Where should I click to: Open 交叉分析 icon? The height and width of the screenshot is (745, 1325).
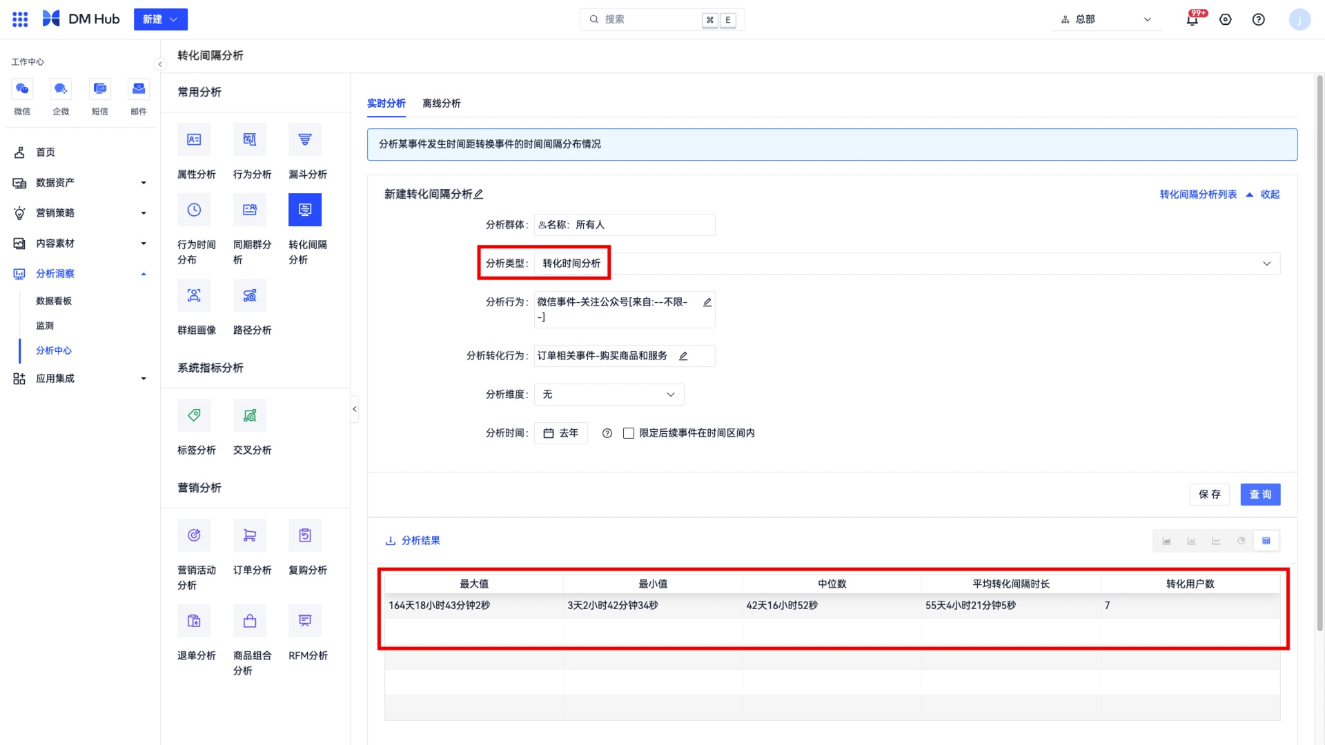click(x=250, y=415)
